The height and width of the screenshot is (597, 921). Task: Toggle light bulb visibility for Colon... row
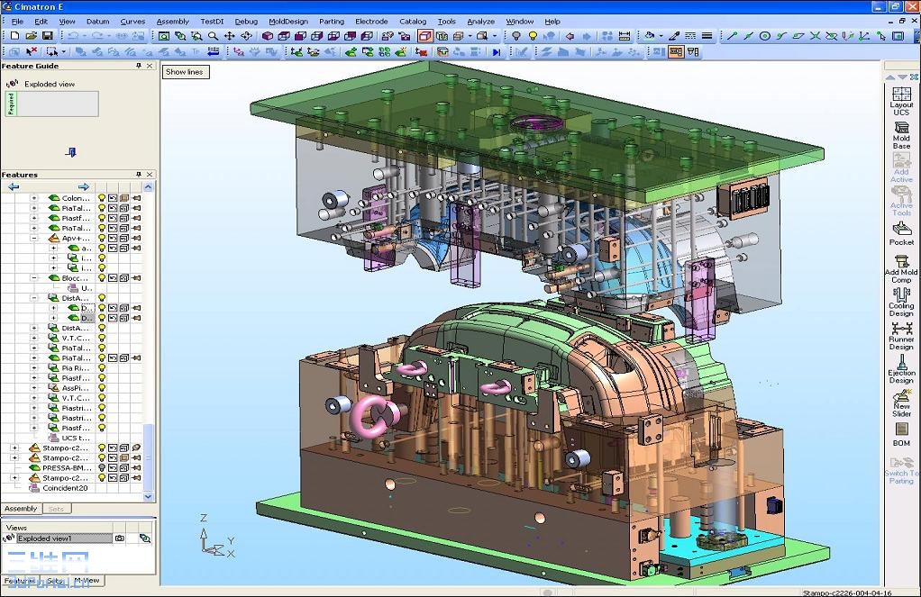(102, 198)
